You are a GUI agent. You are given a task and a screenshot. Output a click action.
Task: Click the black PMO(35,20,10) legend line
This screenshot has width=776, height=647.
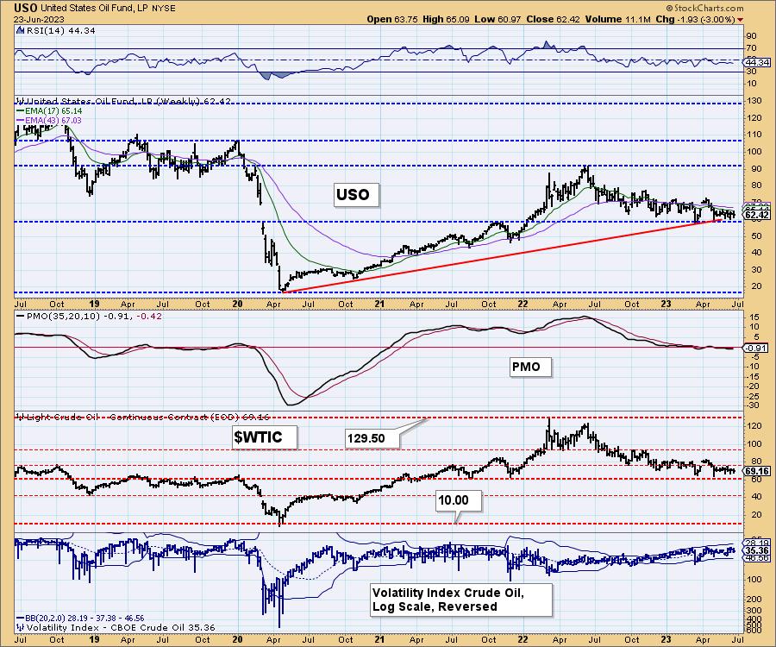pyautogui.click(x=21, y=317)
